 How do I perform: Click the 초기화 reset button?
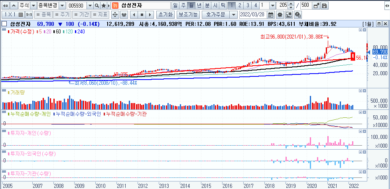coord(165,15)
